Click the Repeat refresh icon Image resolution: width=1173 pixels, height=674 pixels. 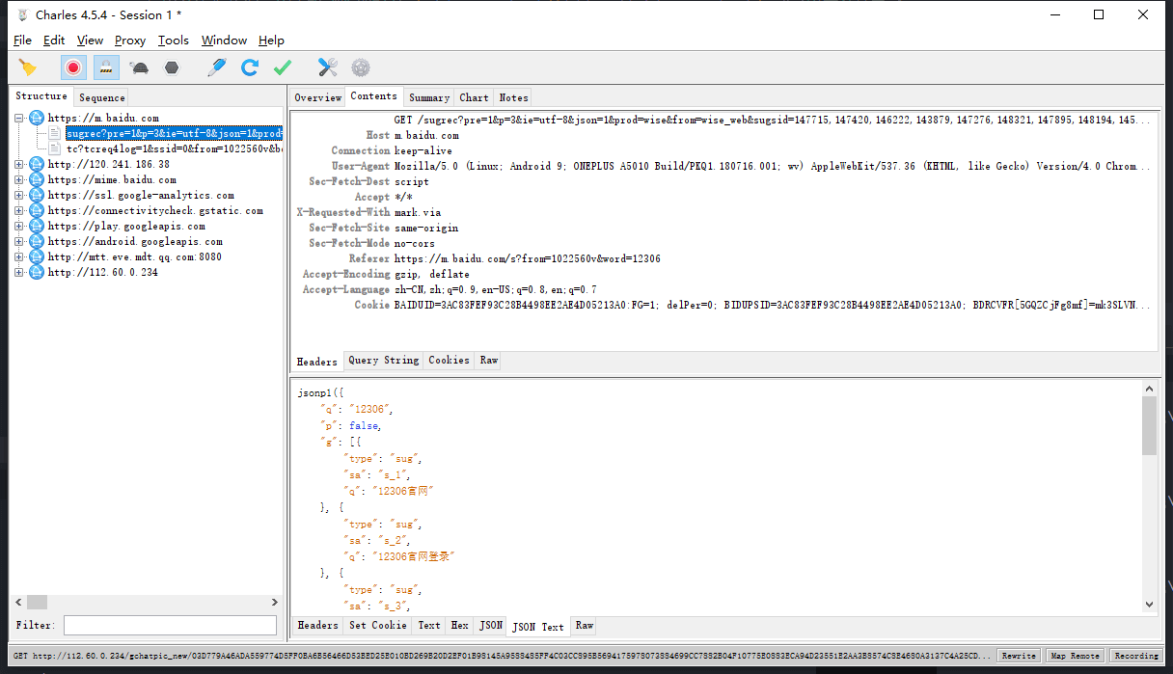pyautogui.click(x=250, y=67)
